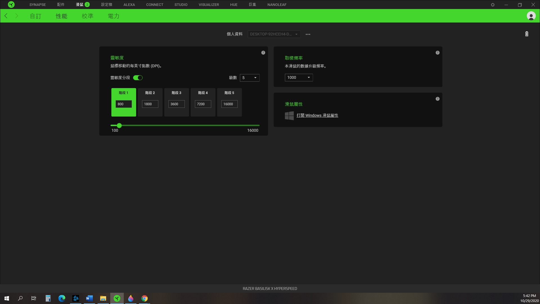This screenshot has width=540, height=304.
Task: Open the VISUALIZER tab
Action: (x=209, y=5)
